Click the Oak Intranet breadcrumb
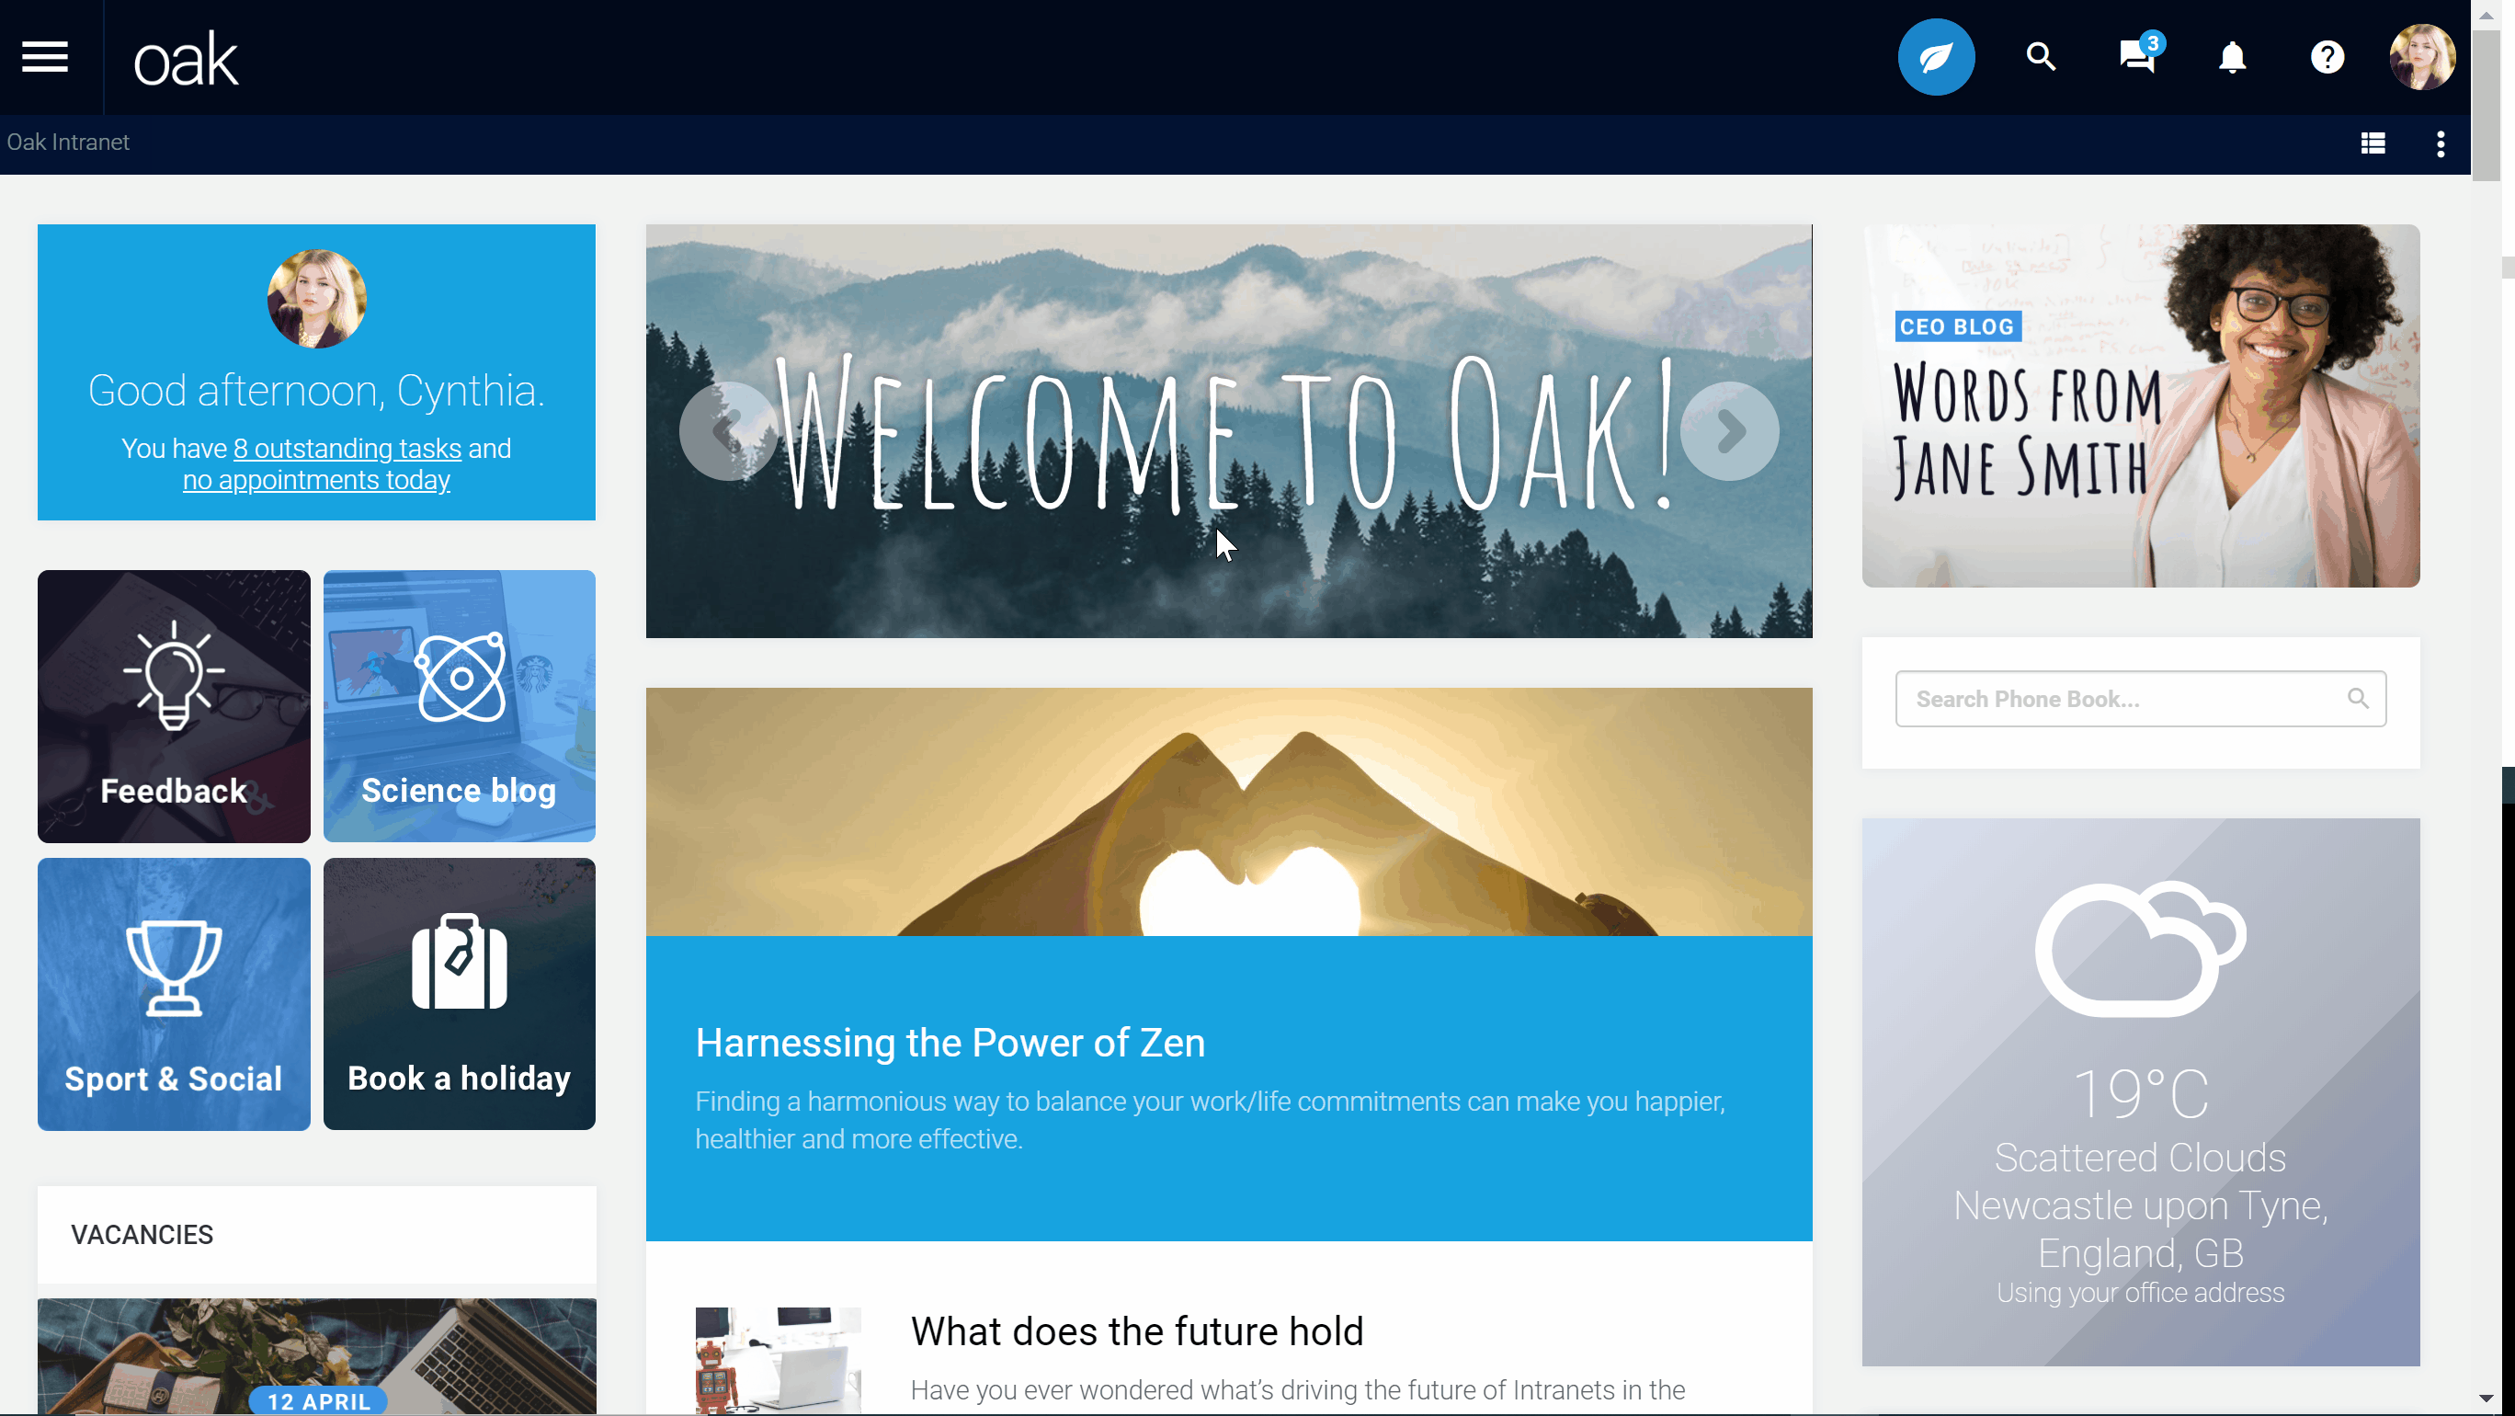This screenshot has height=1416, width=2515. (68, 143)
